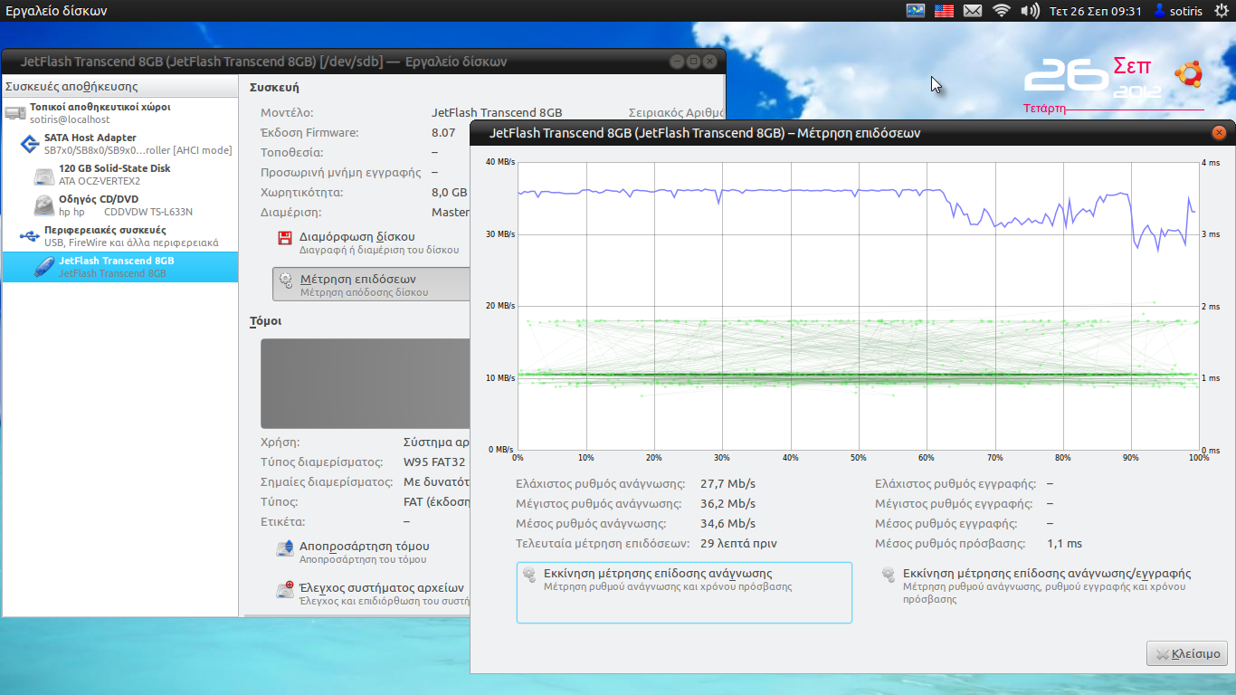
Task: Click the JetFlash Transcend USB drive icon
Action: (x=43, y=266)
